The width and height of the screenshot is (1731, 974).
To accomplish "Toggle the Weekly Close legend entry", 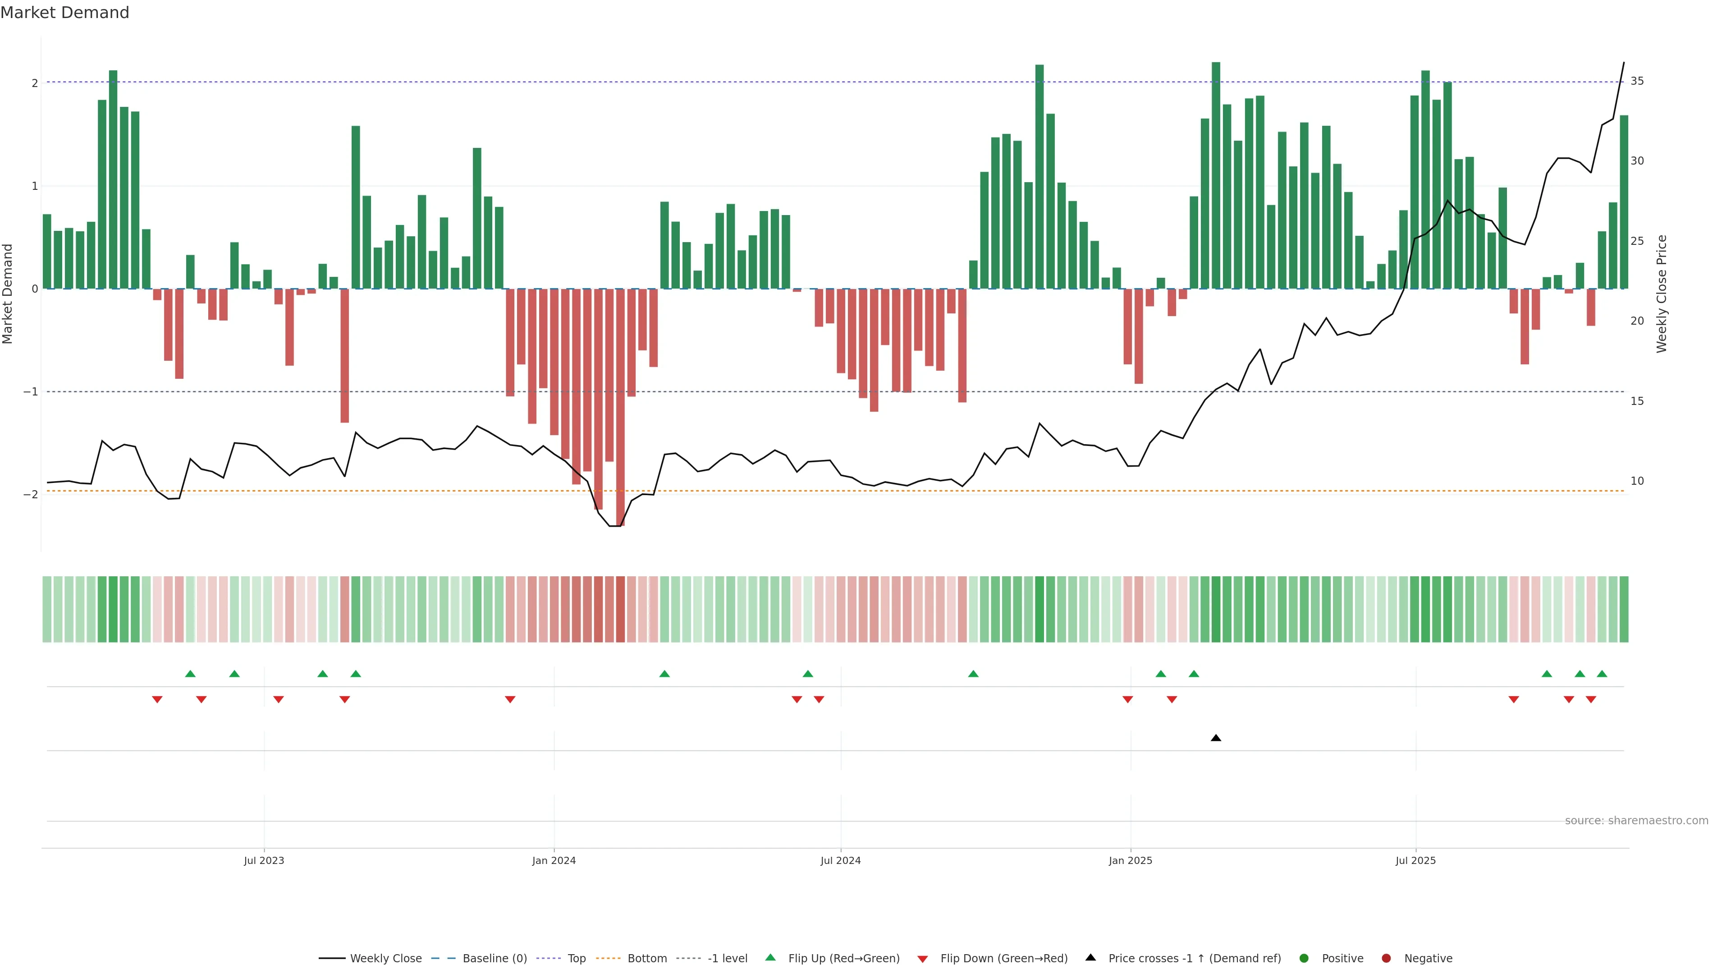I will tap(386, 959).
